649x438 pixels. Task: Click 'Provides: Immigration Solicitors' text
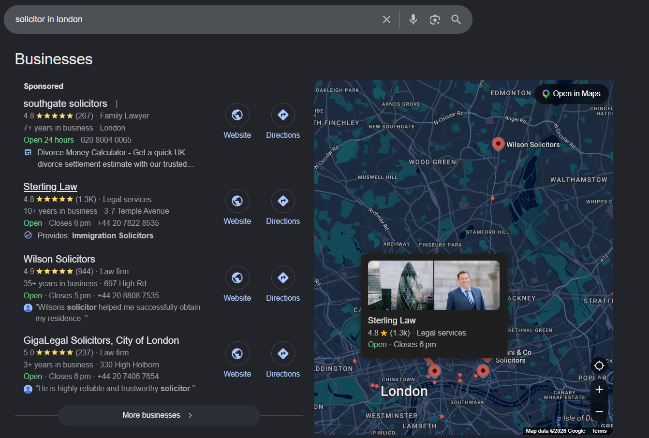(x=95, y=235)
